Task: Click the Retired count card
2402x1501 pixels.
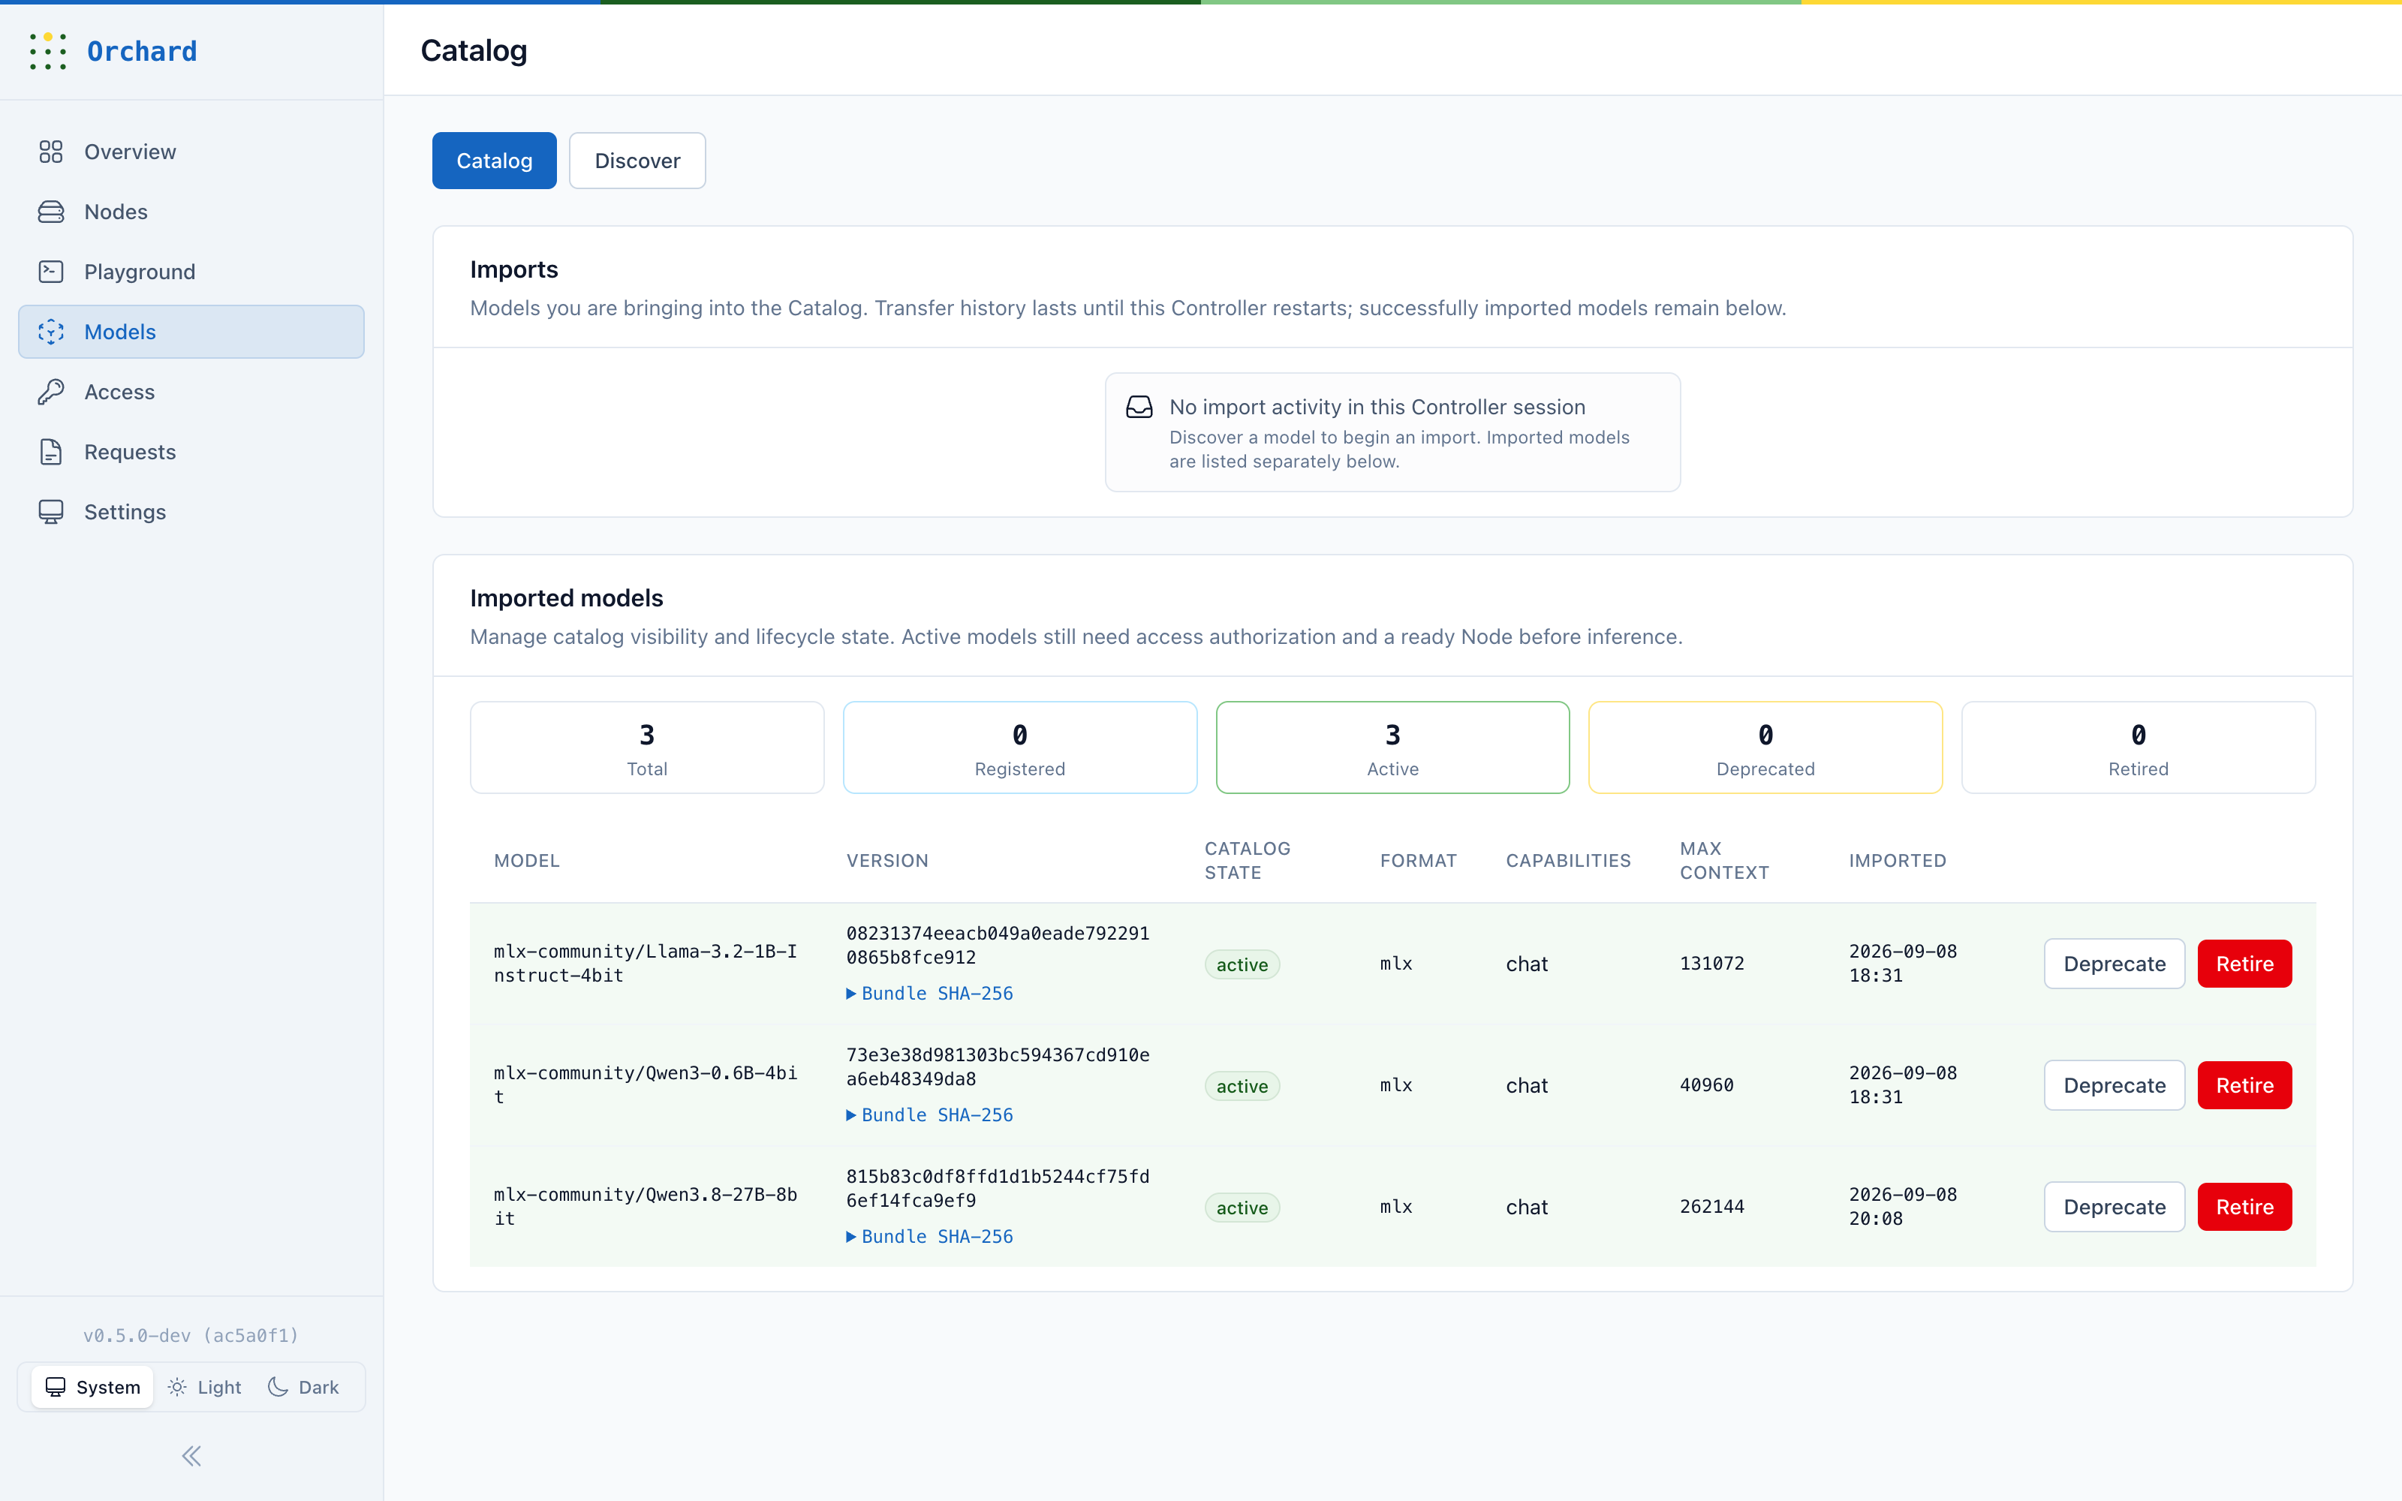Action: 2138,747
